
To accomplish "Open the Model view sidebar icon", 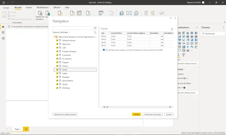I will 3,38.
